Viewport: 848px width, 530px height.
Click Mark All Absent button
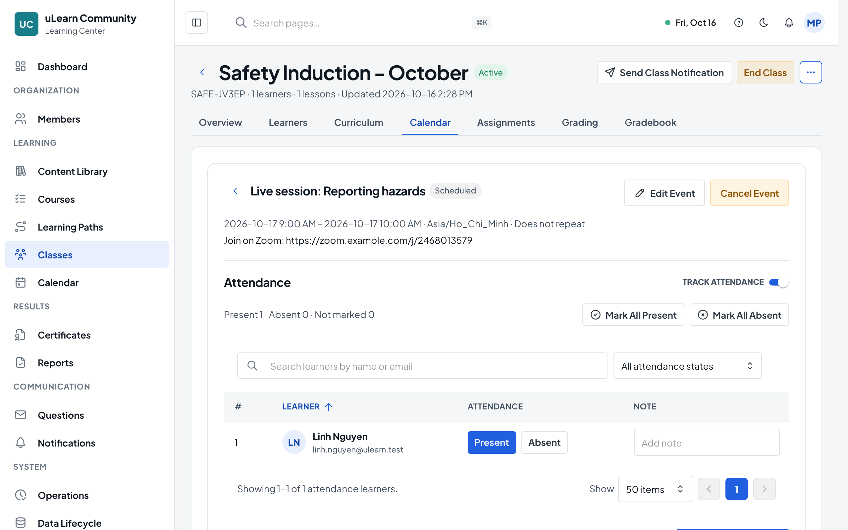tap(739, 315)
